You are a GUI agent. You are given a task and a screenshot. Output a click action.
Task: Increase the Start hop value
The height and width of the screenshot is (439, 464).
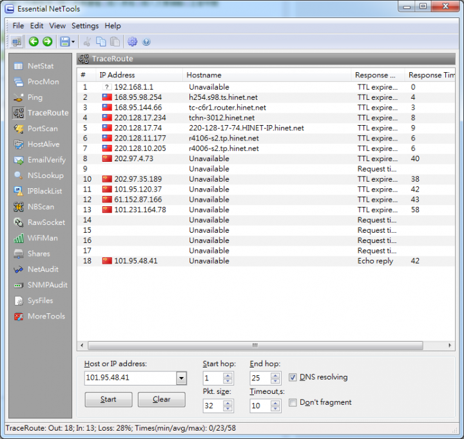pos(227,375)
